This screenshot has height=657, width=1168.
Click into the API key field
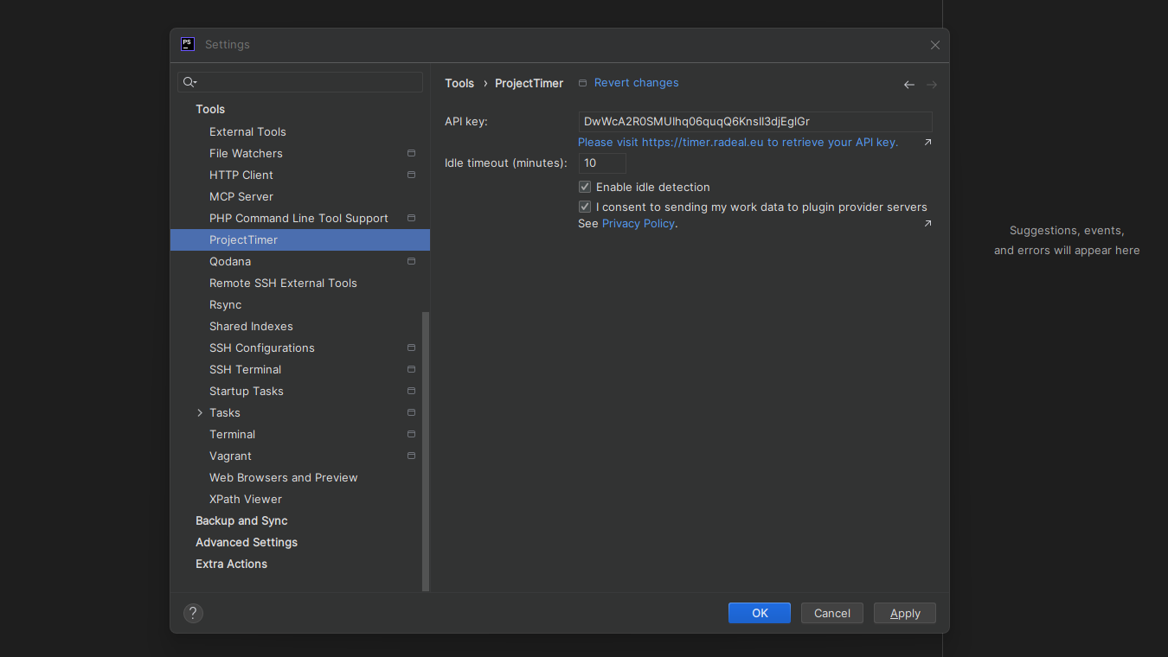(x=755, y=122)
